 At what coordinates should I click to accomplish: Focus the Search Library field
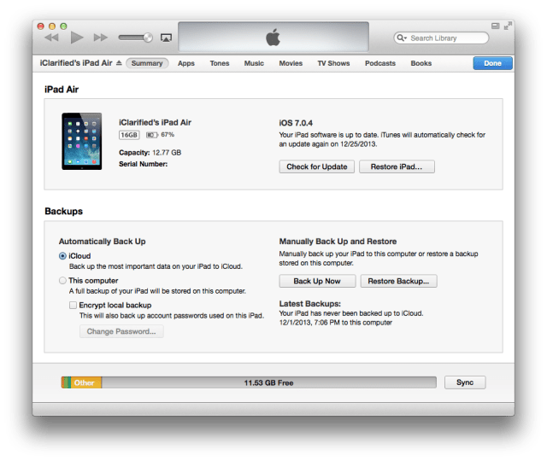(441, 38)
